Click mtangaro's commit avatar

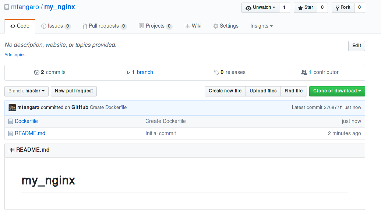[x=12, y=107]
